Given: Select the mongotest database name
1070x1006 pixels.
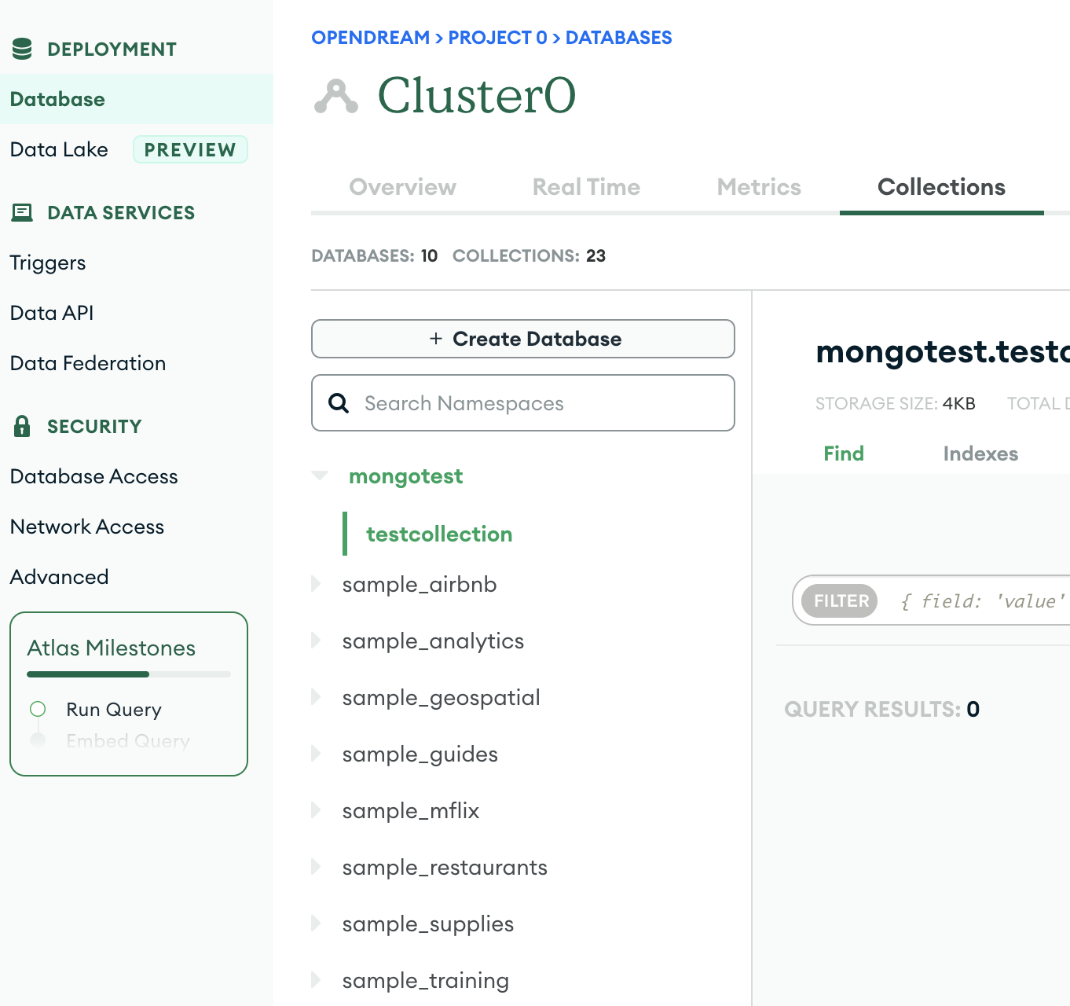Looking at the screenshot, I should click(x=406, y=476).
